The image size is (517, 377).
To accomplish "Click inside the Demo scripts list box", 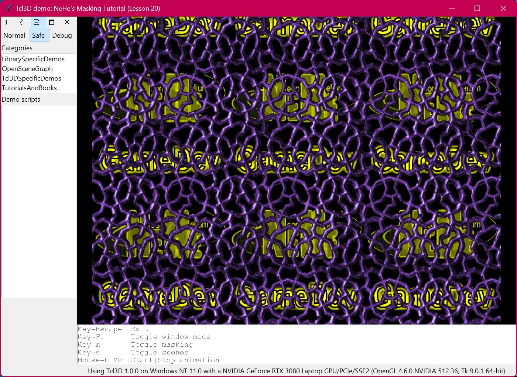I will (38, 201).
